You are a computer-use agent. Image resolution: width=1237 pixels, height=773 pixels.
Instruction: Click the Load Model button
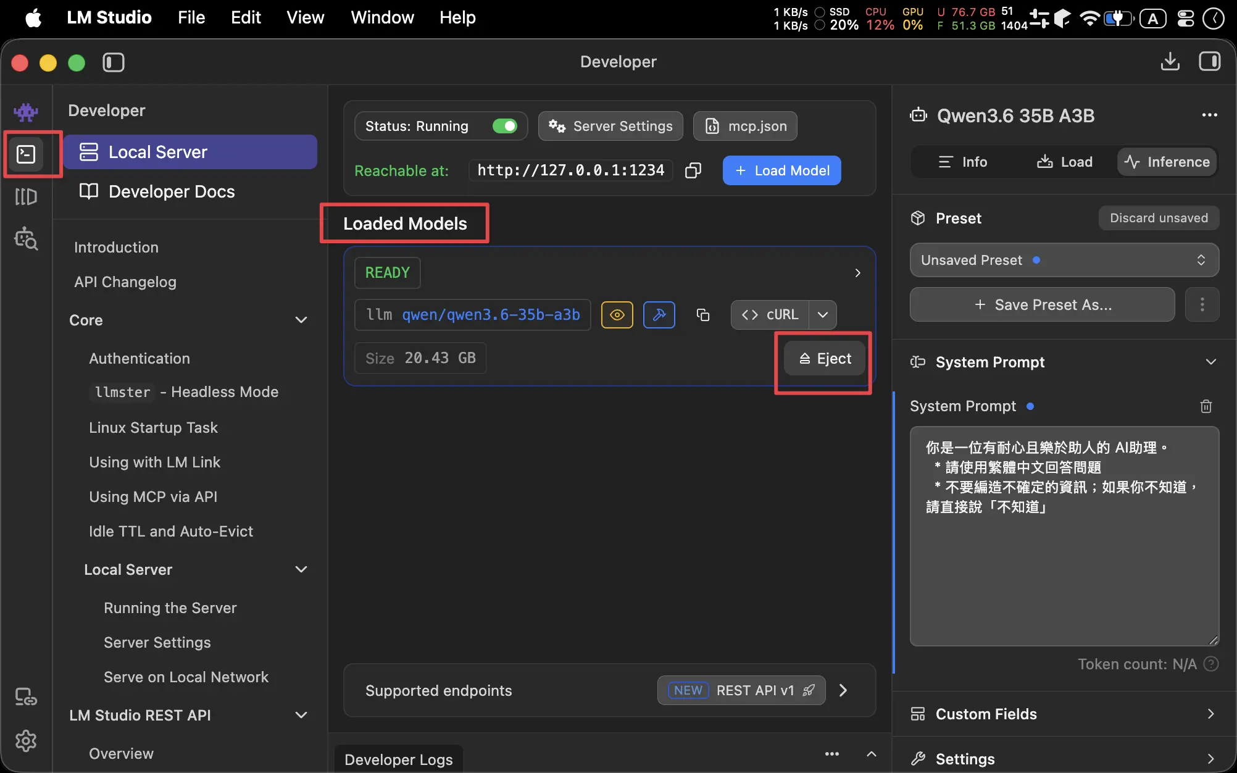point(782,170)
